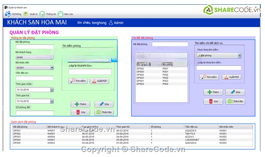Viewport: 265px width, 157px height.
Task: Click the Admin user icon in header
Action: pyautogui.click(x=111, y=23)
